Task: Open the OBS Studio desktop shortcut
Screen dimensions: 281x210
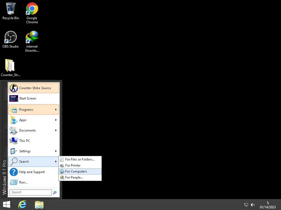Action: point(11,39)
